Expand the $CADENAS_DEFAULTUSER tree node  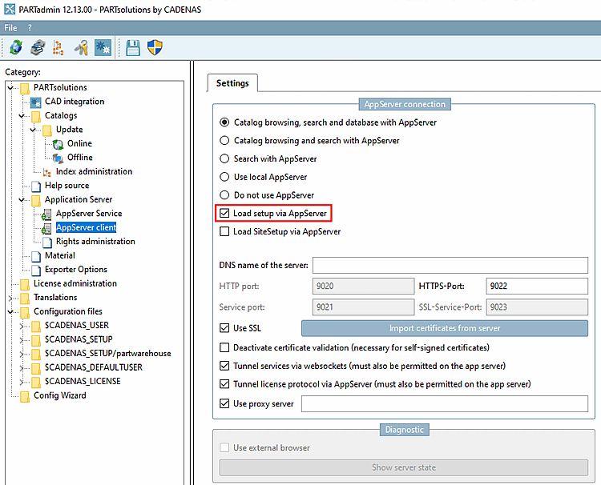tap(22, 368)
